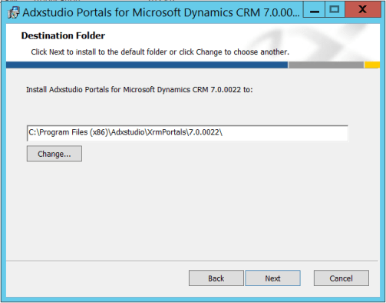The image size is (386, 303).
Task: Click the 'Destination Folder' heading
Action: (63, 35)
